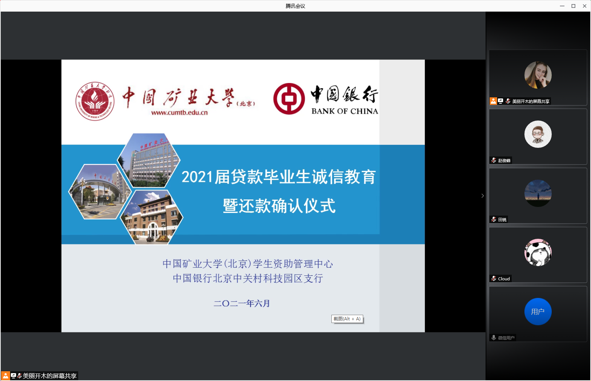This screenshot has width=591, height=381.
Task: Click the muted mic icon beside 赵俊峰
Action: tap(494, 160)
